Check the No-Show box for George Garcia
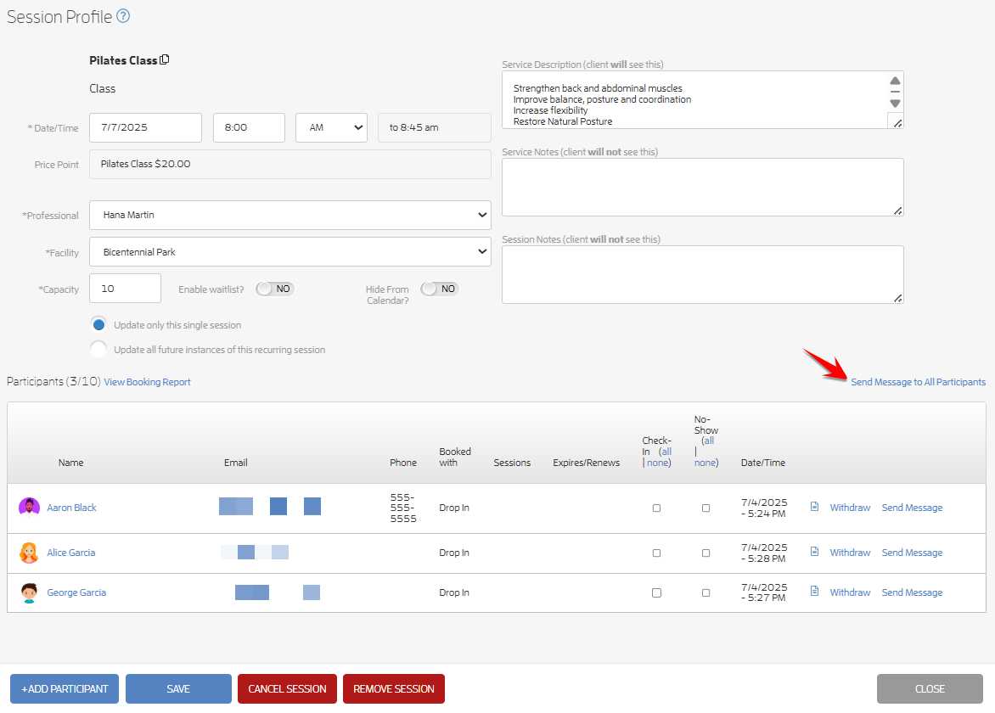The image size is (995, 713). click(705, 593)
